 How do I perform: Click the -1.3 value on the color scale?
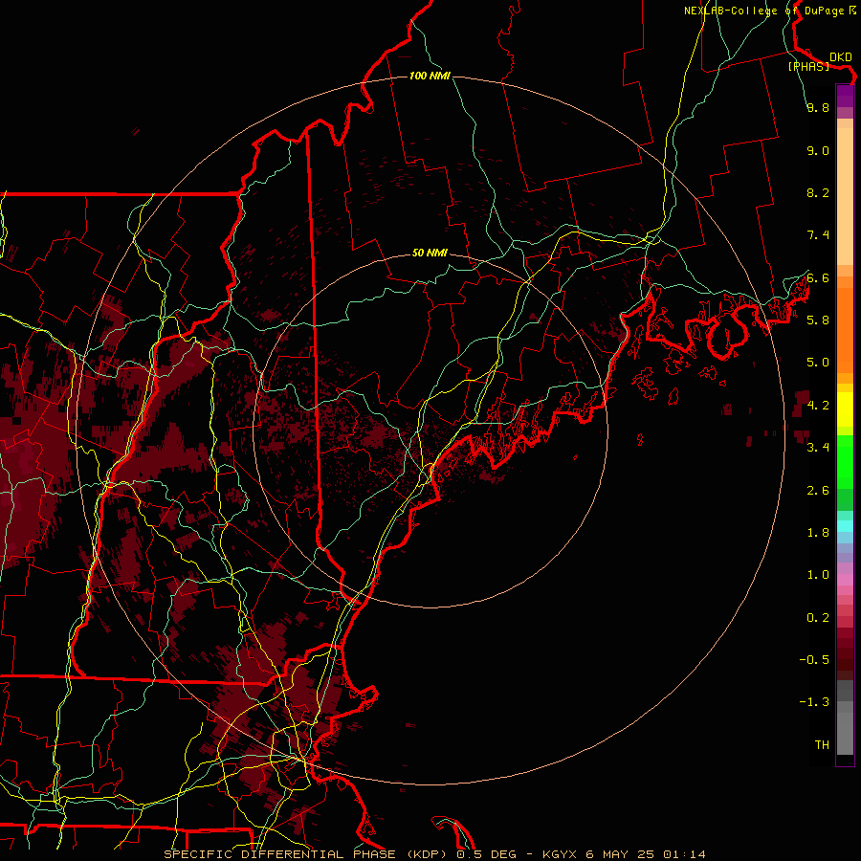814,702
